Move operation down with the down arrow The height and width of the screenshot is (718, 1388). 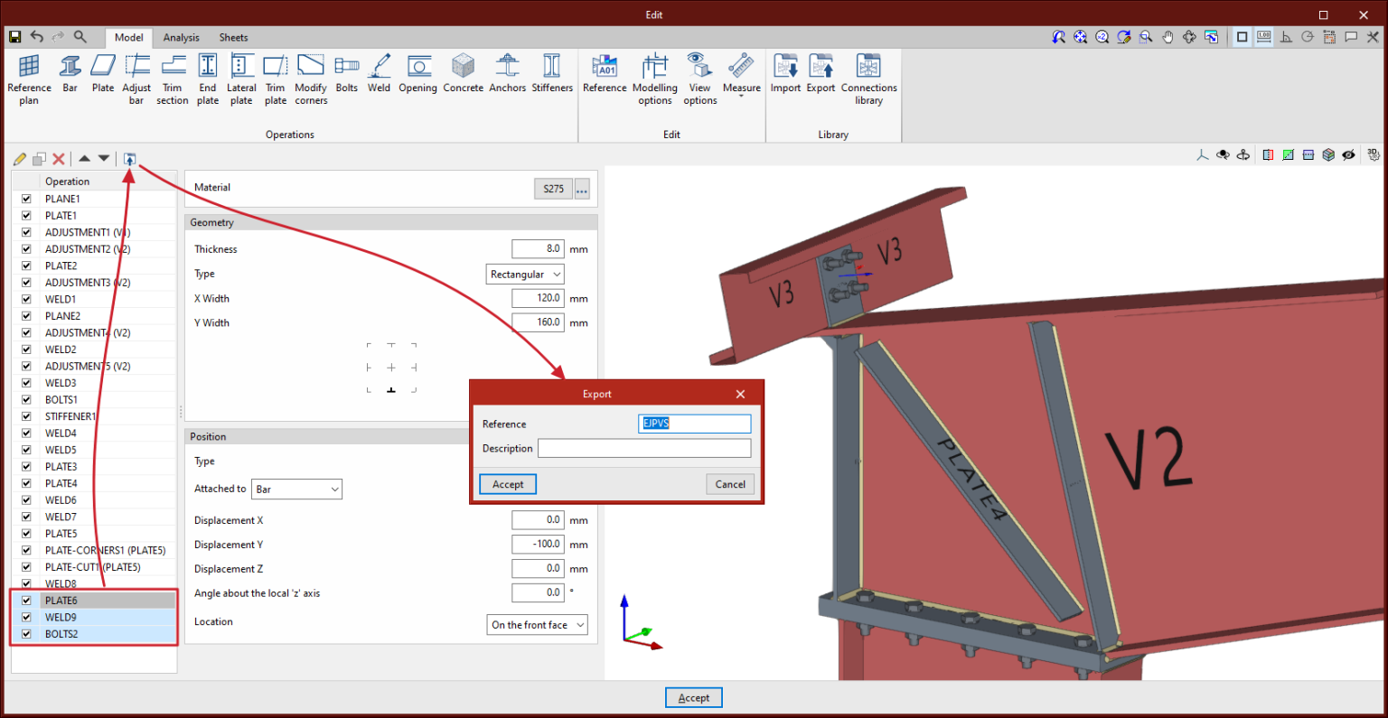click(104, 159)
